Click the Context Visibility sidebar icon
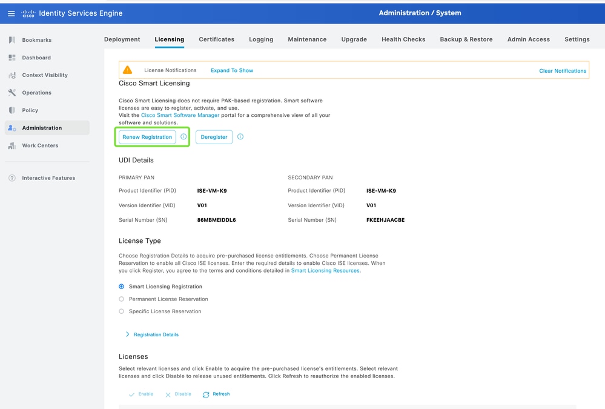Image resolution: width=605 pixels, height=409 pixels. (x=12, y=75)
